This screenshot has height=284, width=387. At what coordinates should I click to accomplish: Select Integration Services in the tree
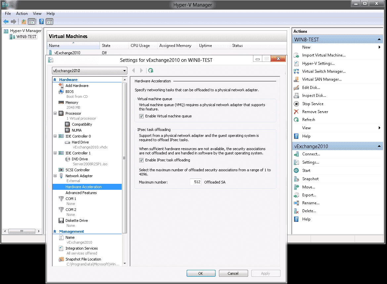click(82, 248)
